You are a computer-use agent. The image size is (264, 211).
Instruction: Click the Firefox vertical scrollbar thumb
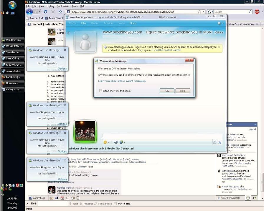(262, 182)
